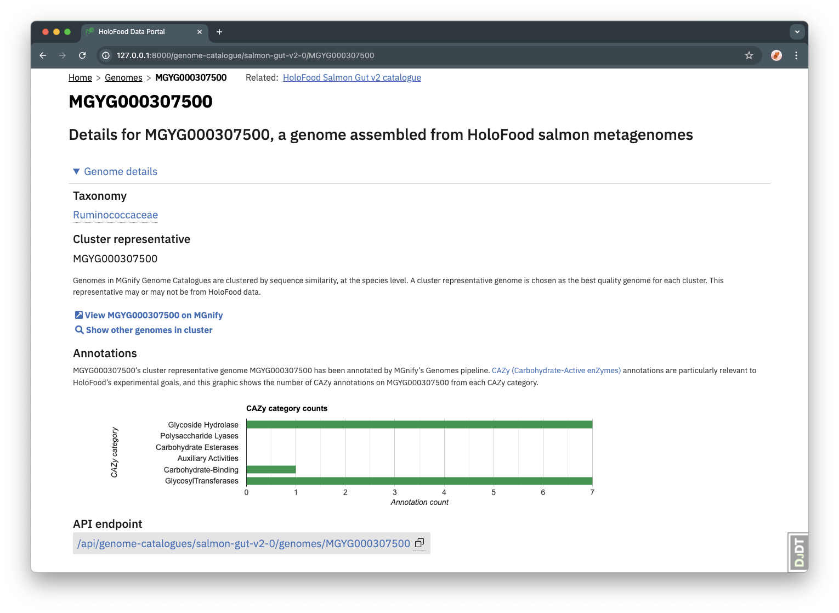This screenshot has width=839, height=613.
Task: Open the browser profile avatar
Action: (x=776, y=55)
